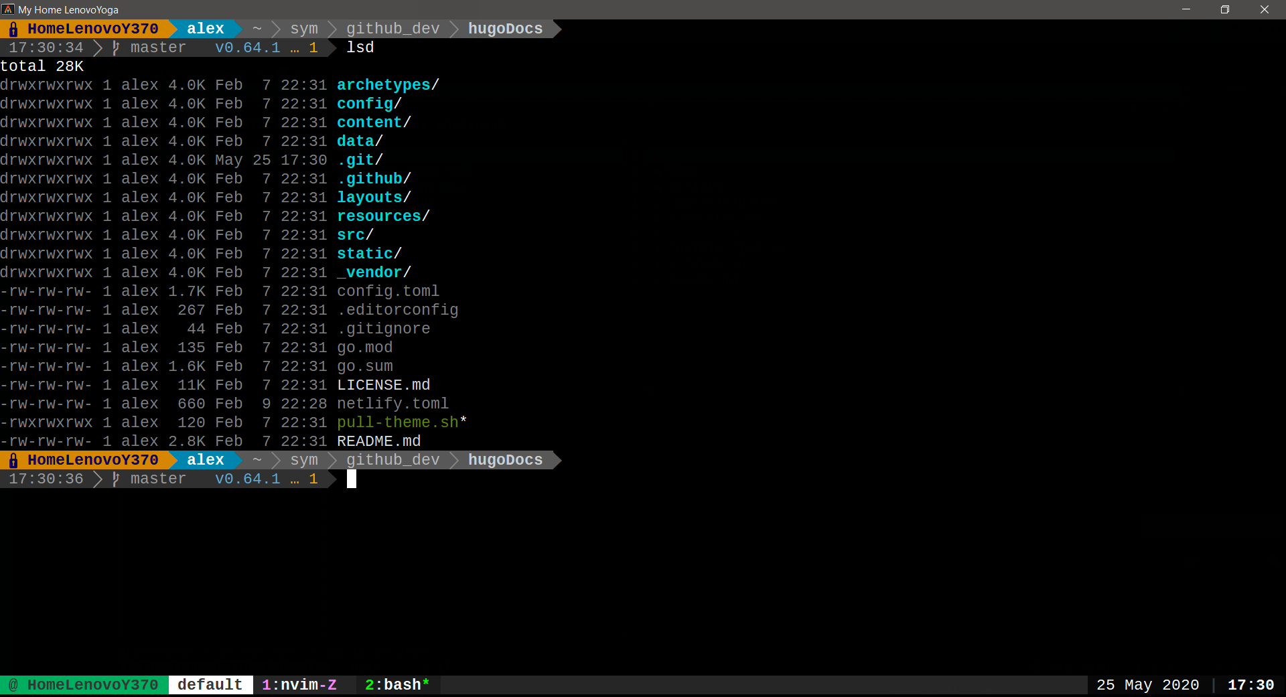Click the '25 May 2020' date in status bar
1286x697 pixels.
[x=1147, y=685]
